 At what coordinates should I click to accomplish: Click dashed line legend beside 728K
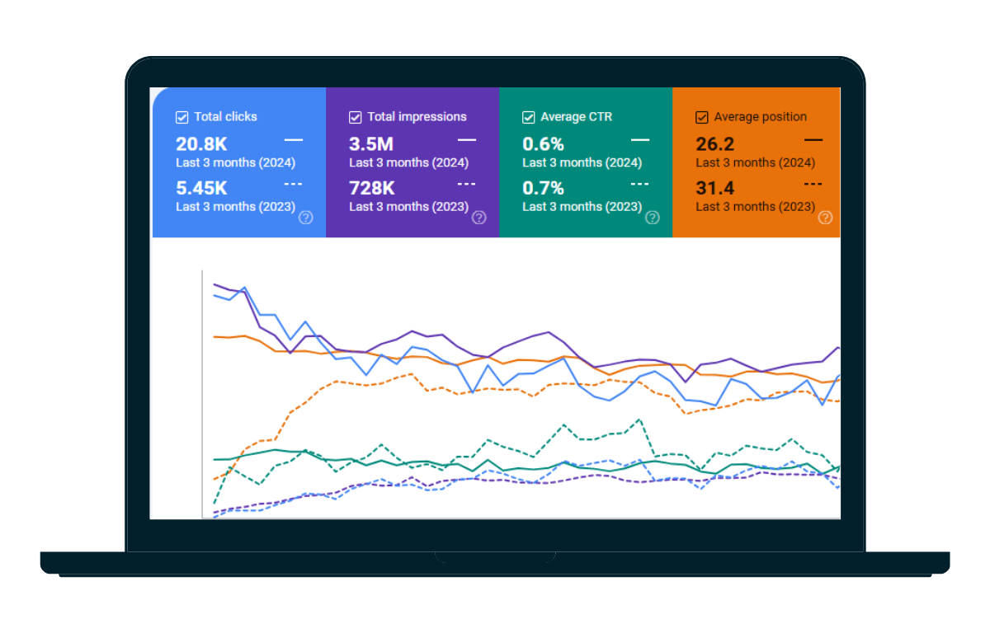[x=467, y=184]
